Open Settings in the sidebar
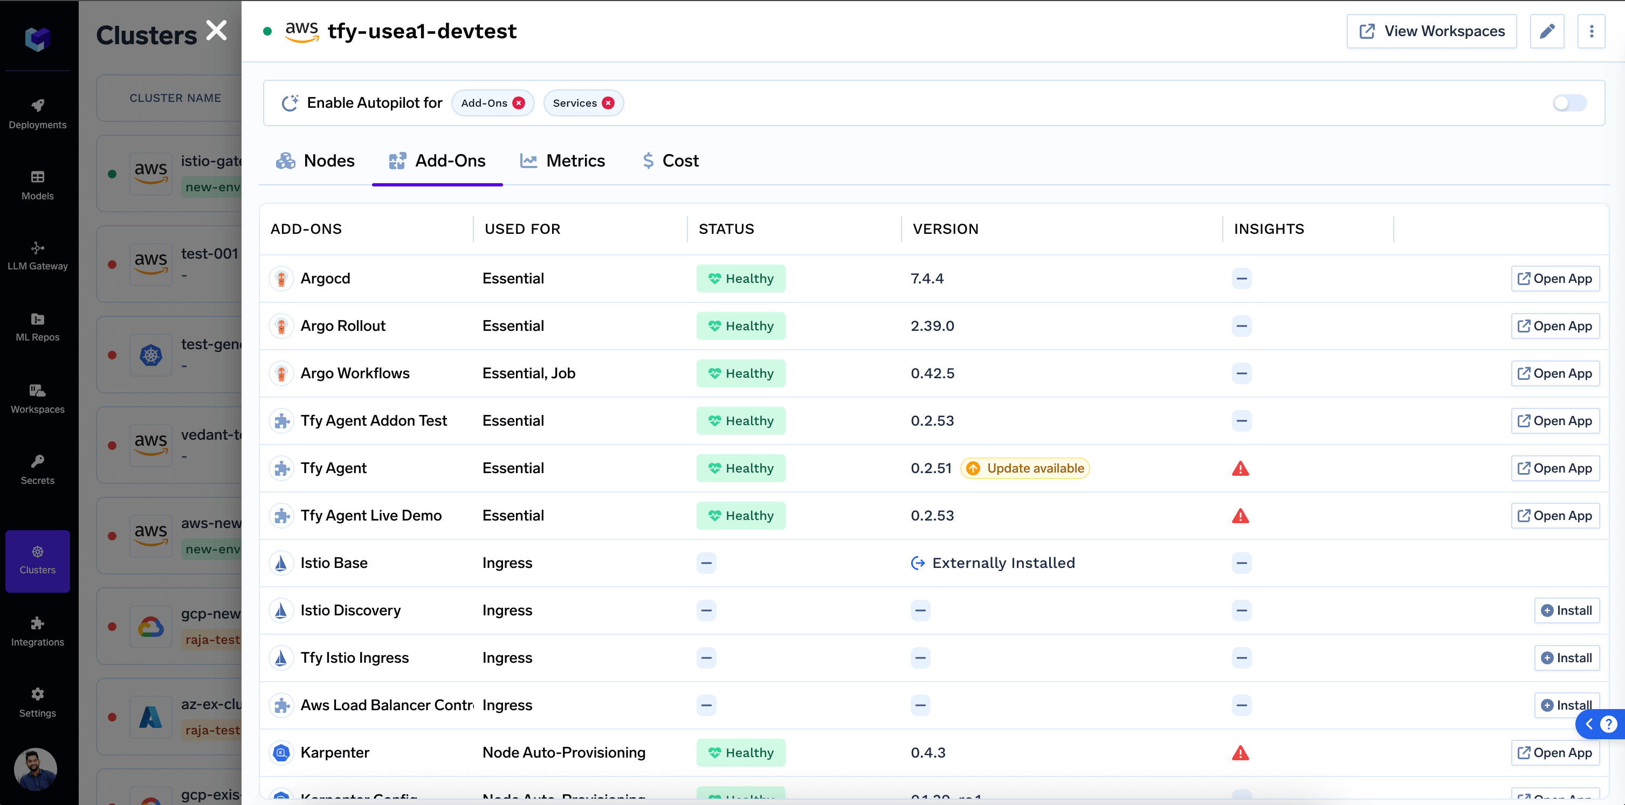Image resolution: width=1625 pixels, height=805 pixels. click(37, 703)
